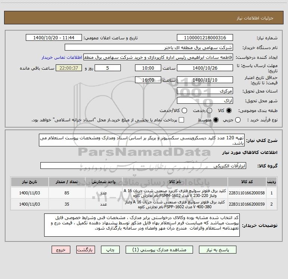288x279 pixels.
Task: Click the remaining days field showing 5
Action: point(108,68)
